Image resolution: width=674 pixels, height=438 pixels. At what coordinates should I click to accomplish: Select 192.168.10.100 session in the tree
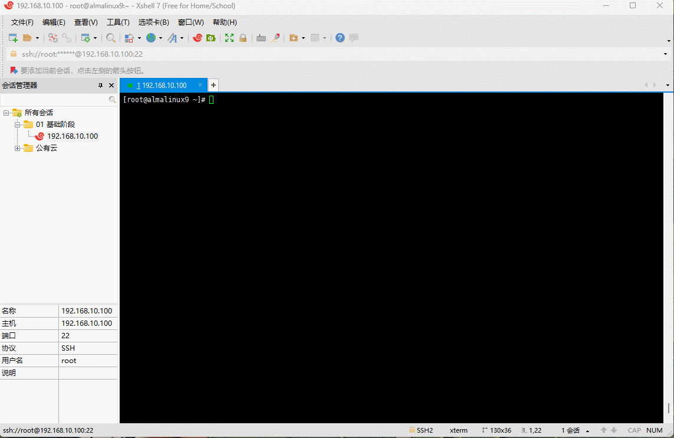[72, 136]
